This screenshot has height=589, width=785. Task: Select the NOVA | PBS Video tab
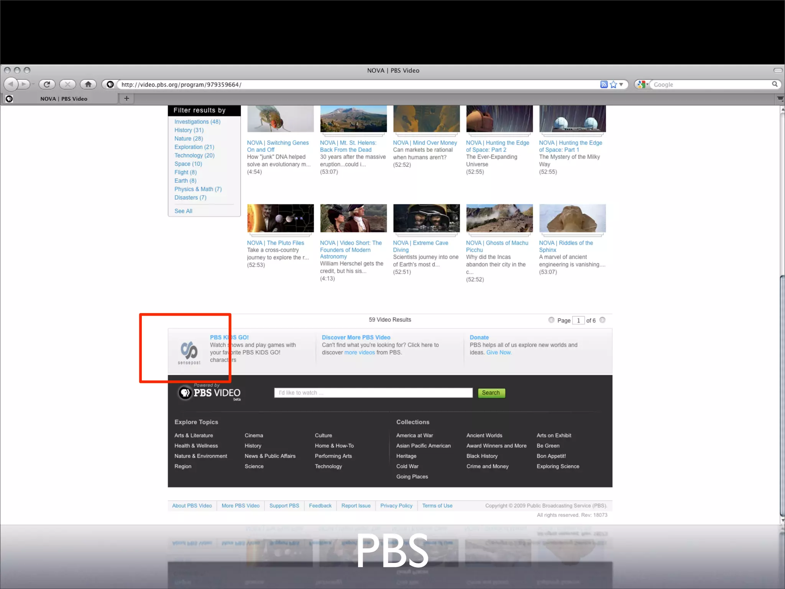[64, 99]
